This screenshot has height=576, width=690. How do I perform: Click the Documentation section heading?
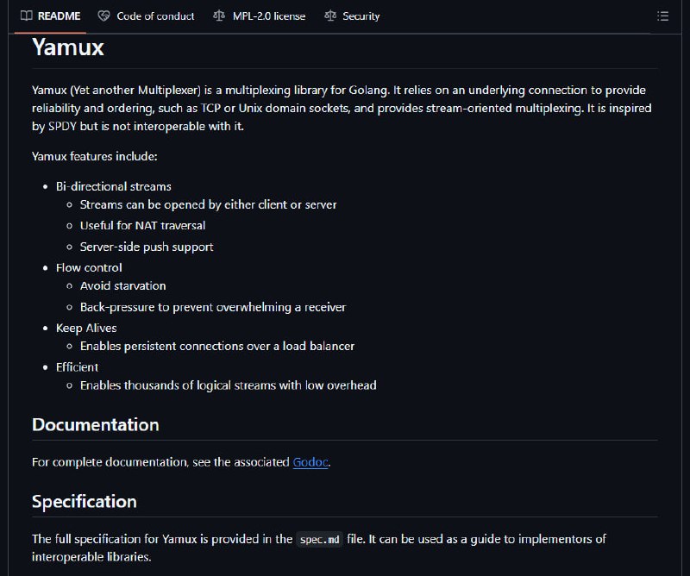(x=96, y=424)
